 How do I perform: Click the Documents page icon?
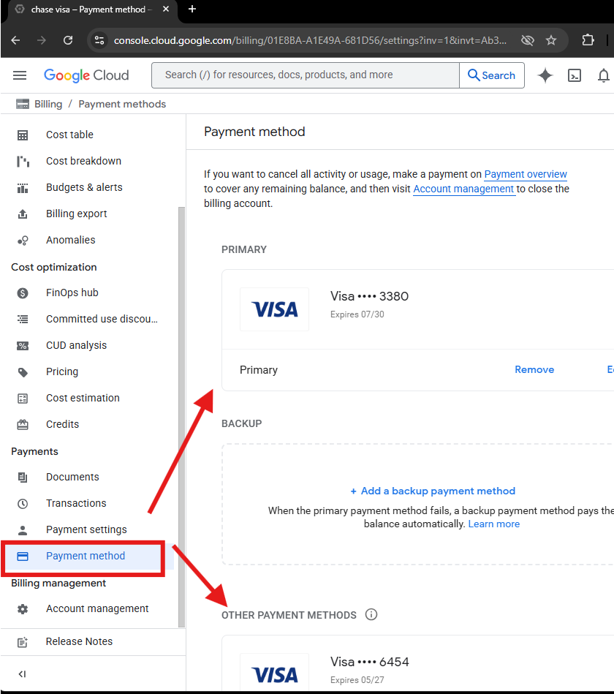click(x=23, y=477)
